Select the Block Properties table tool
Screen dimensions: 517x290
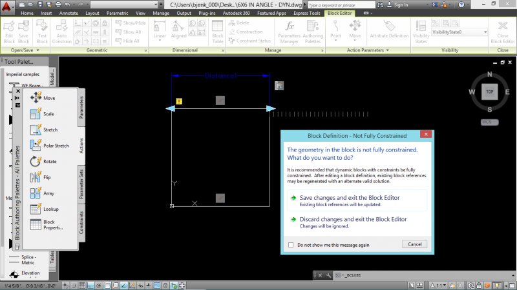click(x=47, y=224)
